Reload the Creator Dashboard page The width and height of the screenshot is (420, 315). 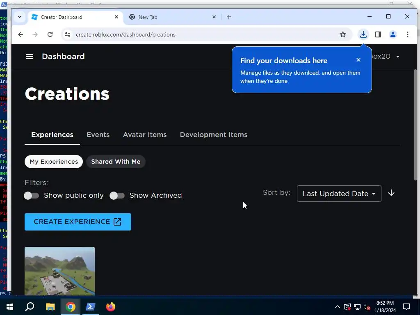click(50, 34)
